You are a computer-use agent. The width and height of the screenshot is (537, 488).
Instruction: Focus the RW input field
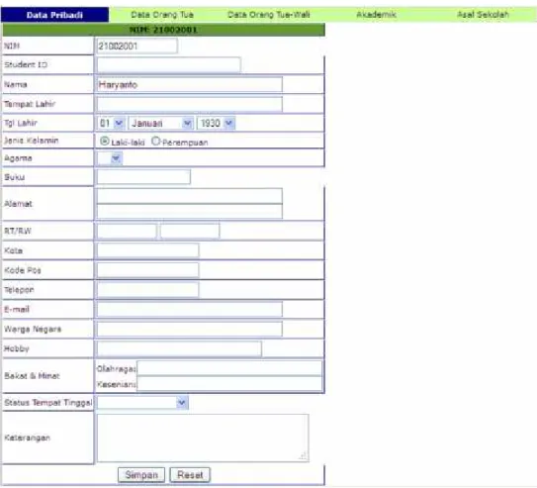pyautogui.click(x=190, y=231)
